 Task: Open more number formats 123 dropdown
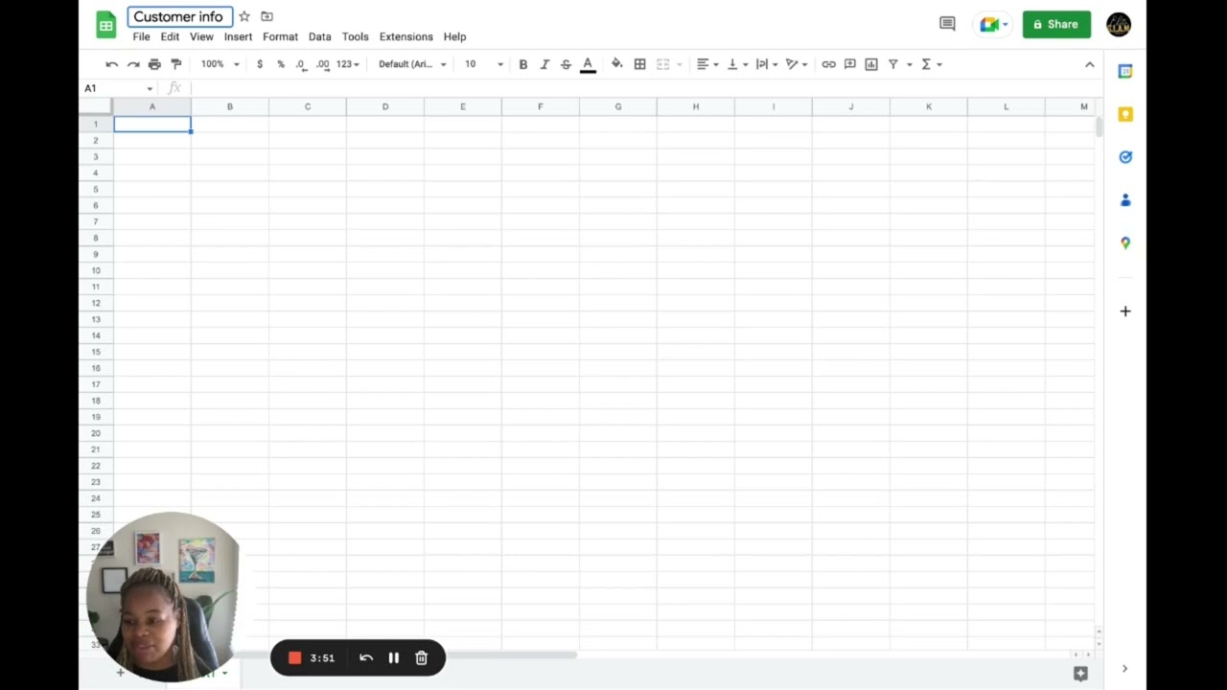click(x=348, y=64)
